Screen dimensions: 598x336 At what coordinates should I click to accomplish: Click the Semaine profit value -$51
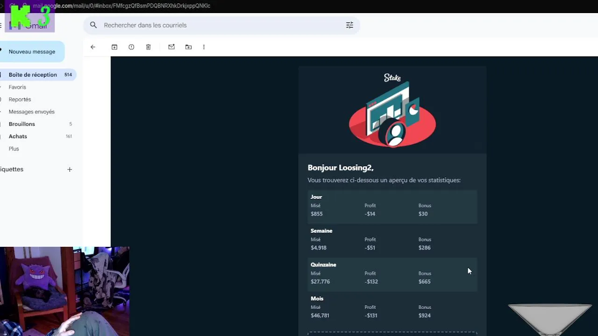coord(370,248)
